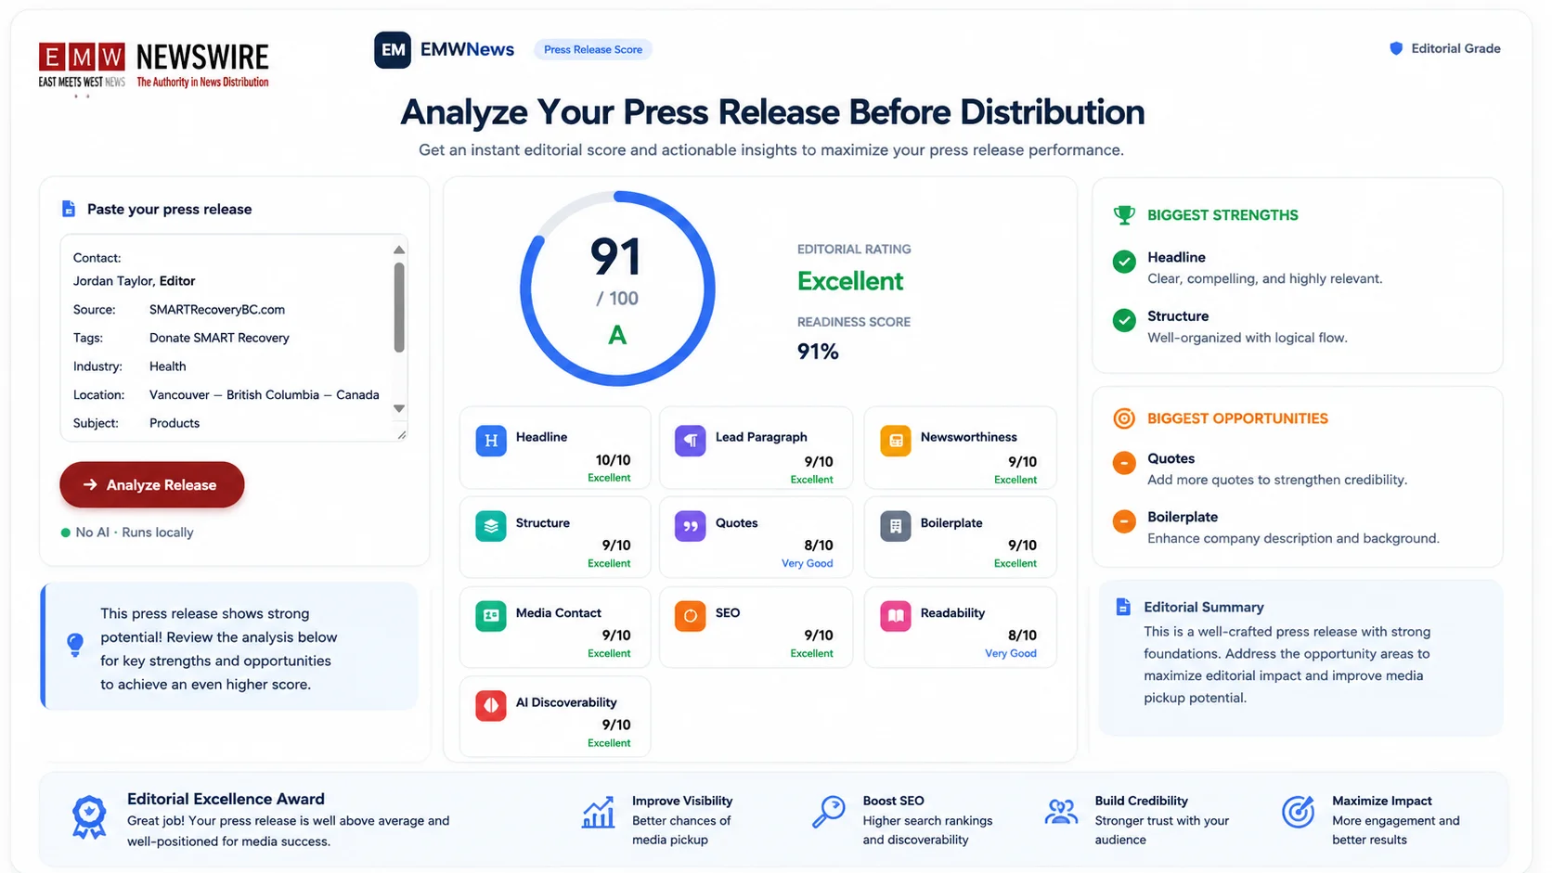Viewport: 1552px width, 873px height.
Task: Click the Editorial Excellence Award ribbon icon
Action: click(x=89, y=817)
